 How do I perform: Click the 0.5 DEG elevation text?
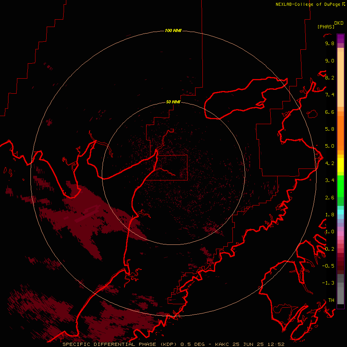pos(192,344)
